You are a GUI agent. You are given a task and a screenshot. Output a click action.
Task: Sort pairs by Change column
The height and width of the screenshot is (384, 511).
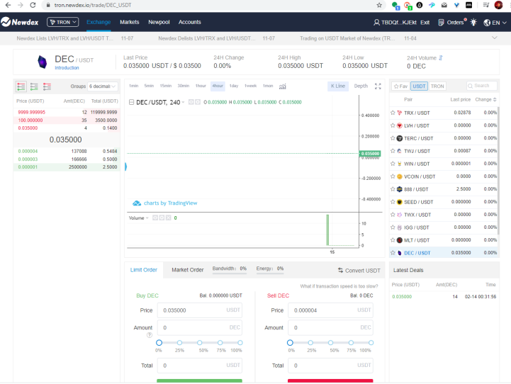[485, 99]
